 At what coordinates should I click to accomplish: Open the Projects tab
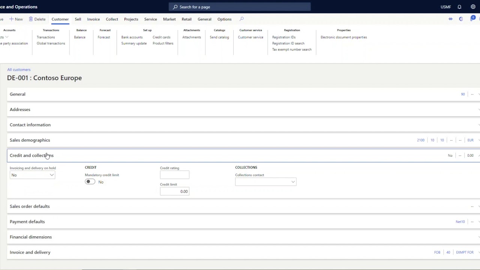click(x=131, y=19)
